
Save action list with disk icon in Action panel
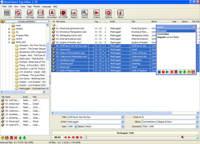(193, 72)
